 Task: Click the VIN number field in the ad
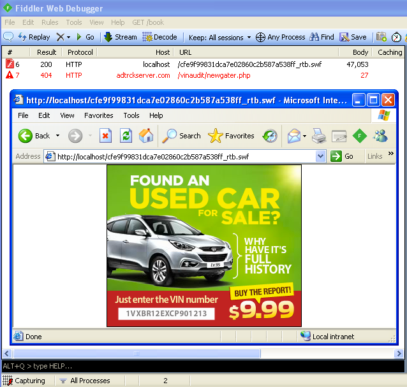click(166, 314)
